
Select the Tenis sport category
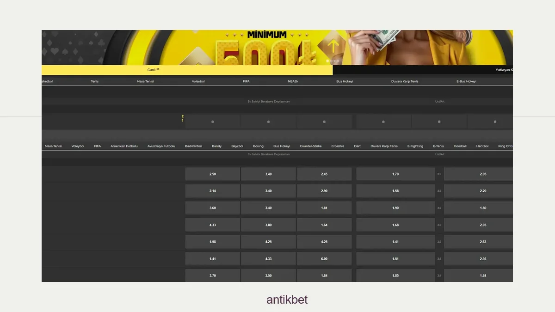tap(95, 81)
